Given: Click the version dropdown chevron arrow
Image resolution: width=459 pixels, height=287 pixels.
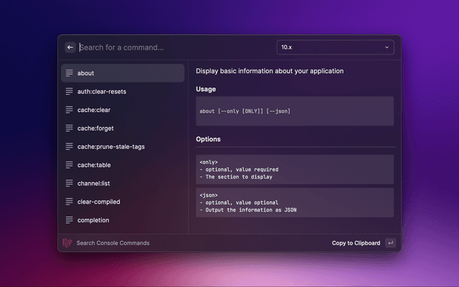Looking at the screenshot, I should (x=387, y=47).
